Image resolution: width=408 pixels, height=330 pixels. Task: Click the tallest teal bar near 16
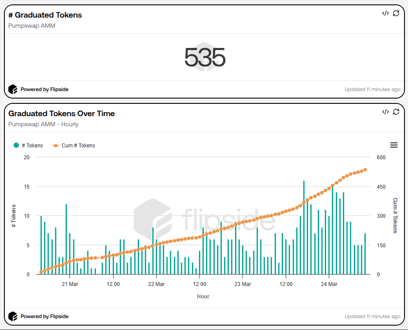tap(304, 220)
